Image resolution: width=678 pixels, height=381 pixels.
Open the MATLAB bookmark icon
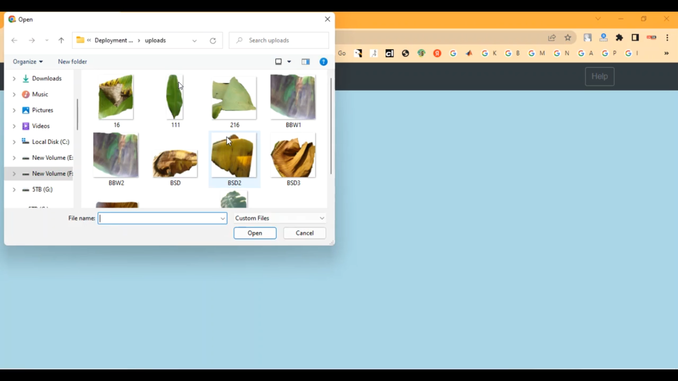pos(469,53)
